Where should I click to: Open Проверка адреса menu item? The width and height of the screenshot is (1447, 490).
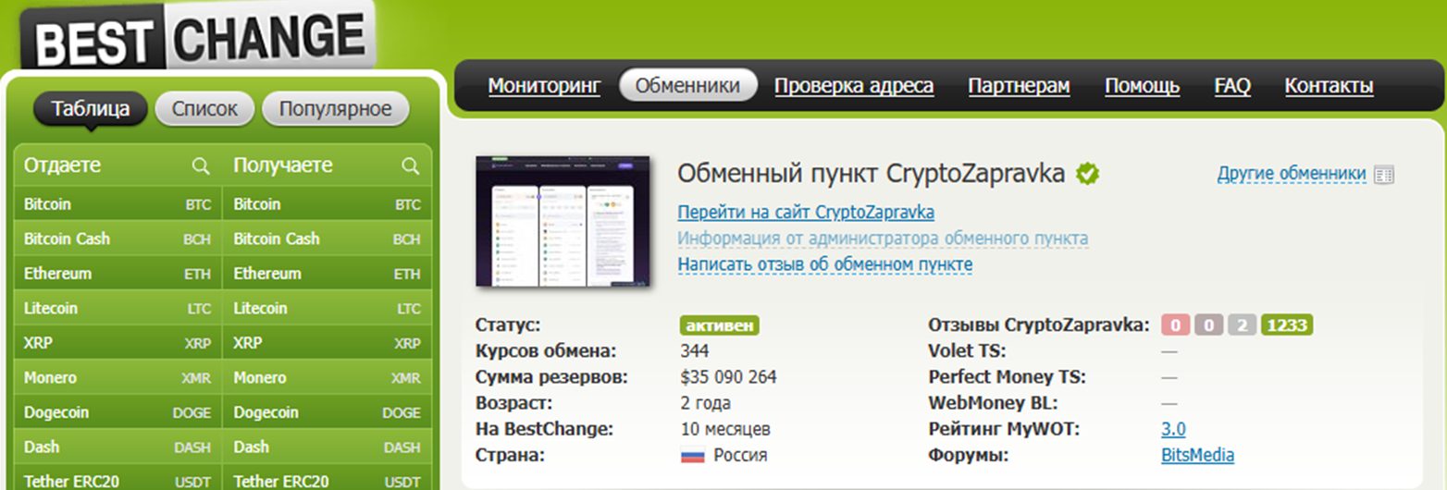coord(854,86)
